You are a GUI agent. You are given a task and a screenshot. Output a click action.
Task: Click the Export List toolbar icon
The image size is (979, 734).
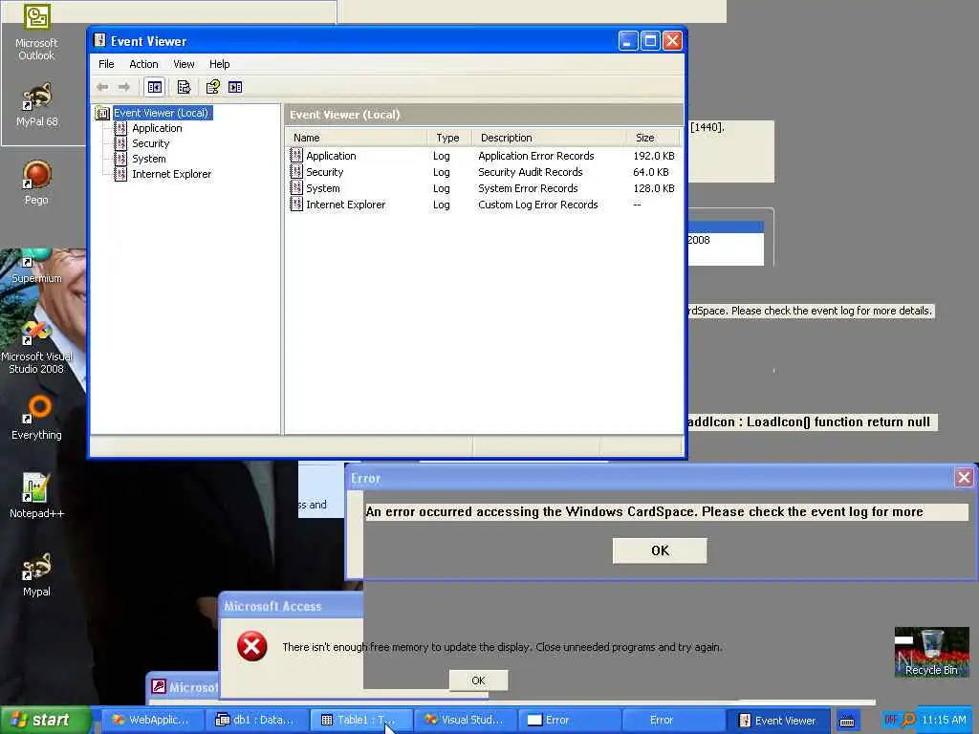click(184, 87)
